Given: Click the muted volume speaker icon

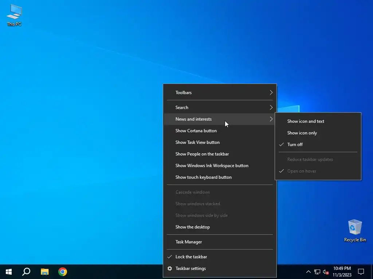Looking at the screenshot, I should point(326,272).
